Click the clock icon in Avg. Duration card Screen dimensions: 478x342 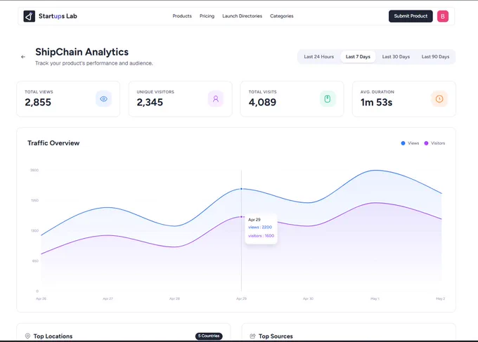(x=439, y=99)
